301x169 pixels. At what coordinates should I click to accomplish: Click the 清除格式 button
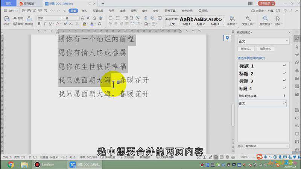tap(265, 49)
